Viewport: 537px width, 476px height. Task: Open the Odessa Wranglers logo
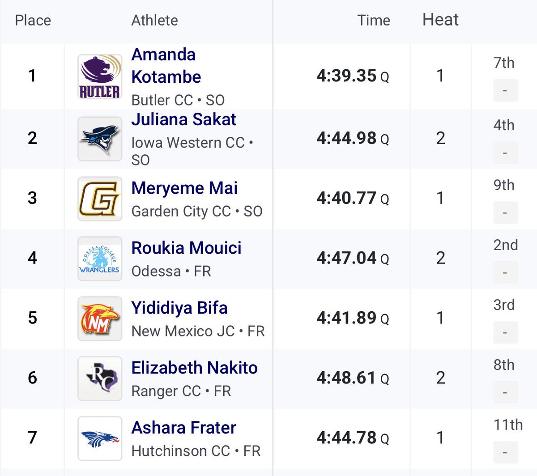(x=100, y=259)
